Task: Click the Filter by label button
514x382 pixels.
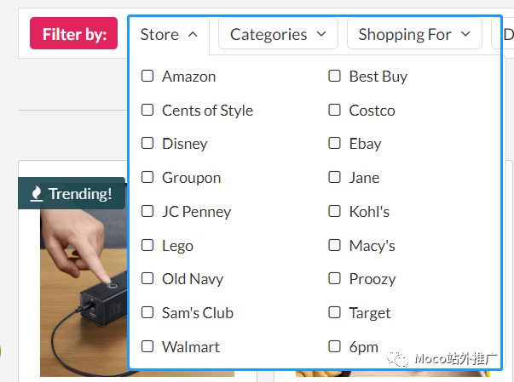Action: pyautogui.click(x=74, y=34)
